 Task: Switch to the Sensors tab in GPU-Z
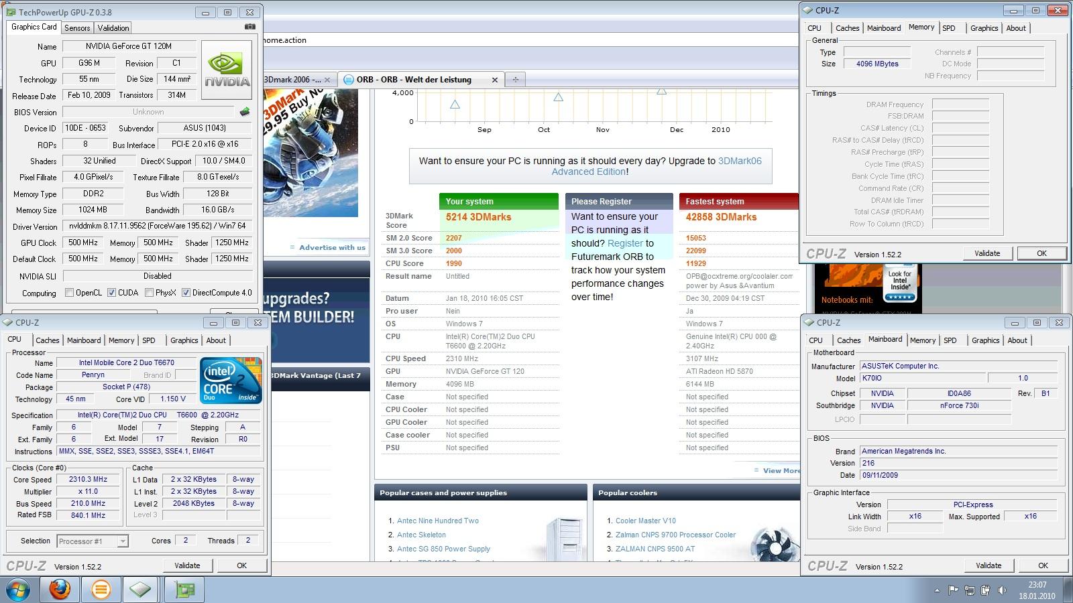click(x=77, y=28)
